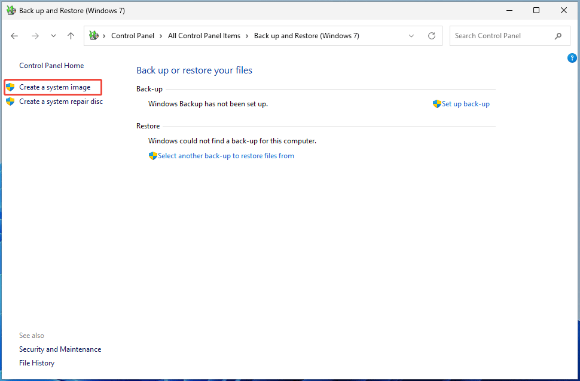
Task: Navigate up one level with the up arrow
Action: 71,36
